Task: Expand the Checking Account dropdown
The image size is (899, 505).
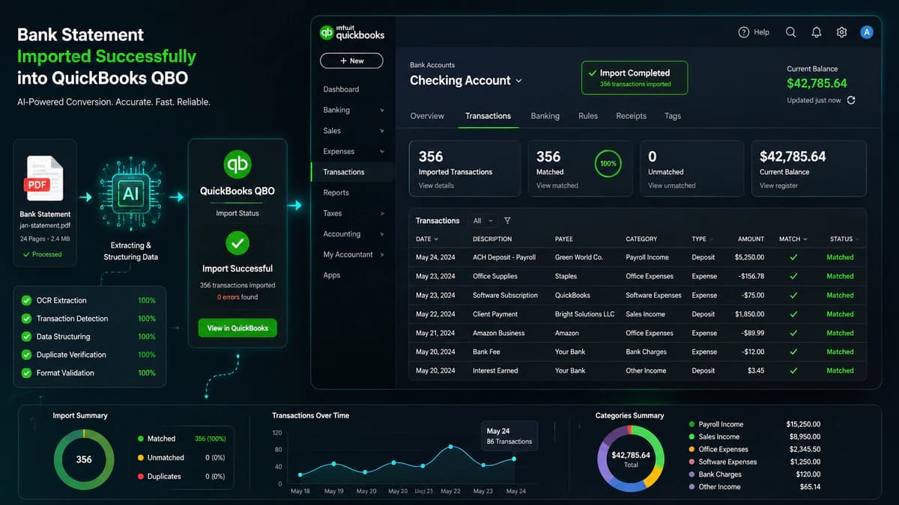Action: pyautogui.click(x=518, y=81)
